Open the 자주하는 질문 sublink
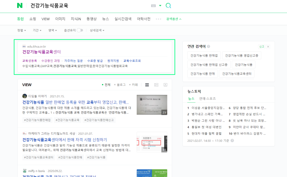Screen dimensions: 287x177 (73, 61)
